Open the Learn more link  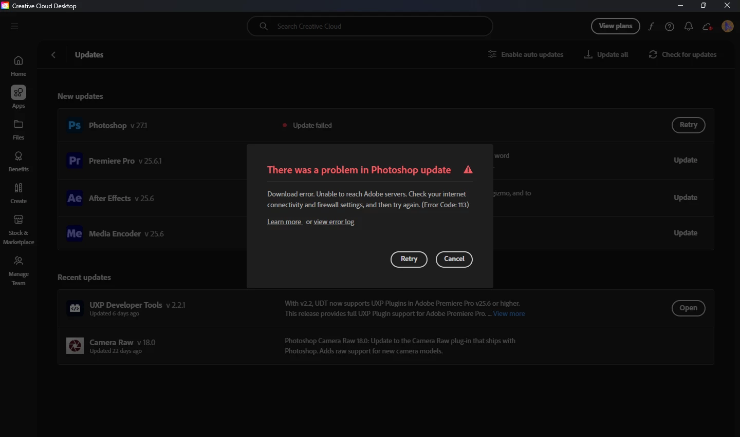point(285,222)
